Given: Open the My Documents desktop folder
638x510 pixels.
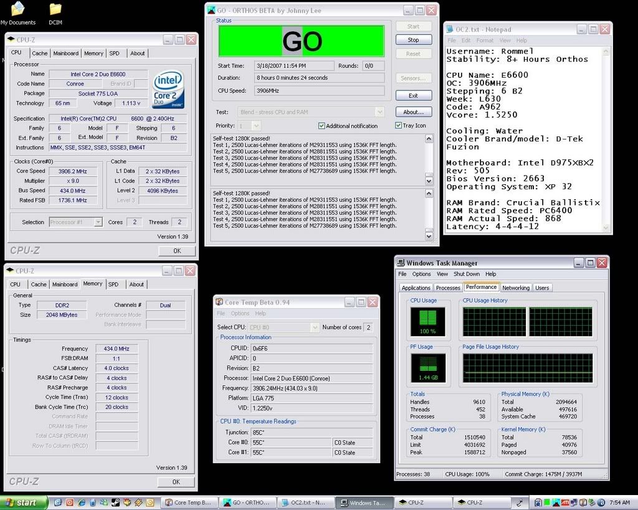Looking at the screenshot, I should coord(18,14).
